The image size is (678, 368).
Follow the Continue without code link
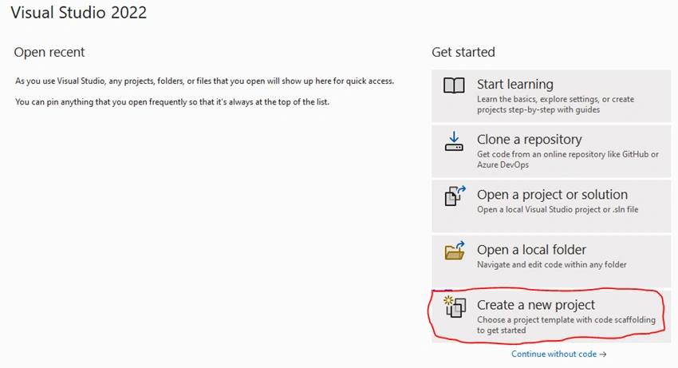click(x=558, y=354)
